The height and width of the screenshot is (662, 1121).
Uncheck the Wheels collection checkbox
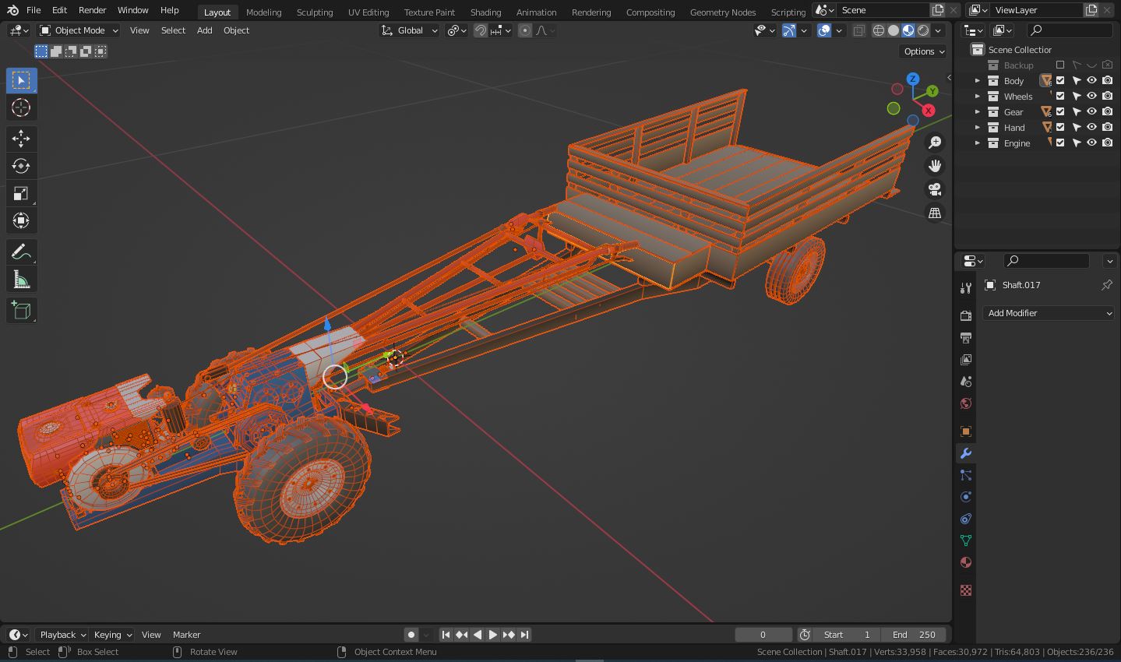(x=1060, y=96)
